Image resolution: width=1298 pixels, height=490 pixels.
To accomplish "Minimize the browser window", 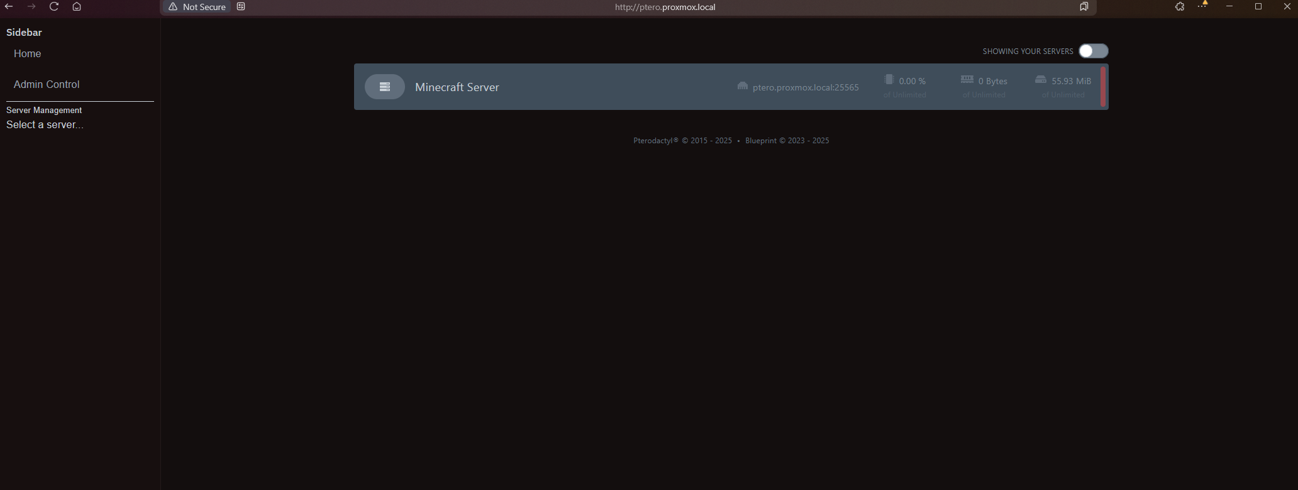I will click(1229, 6).
